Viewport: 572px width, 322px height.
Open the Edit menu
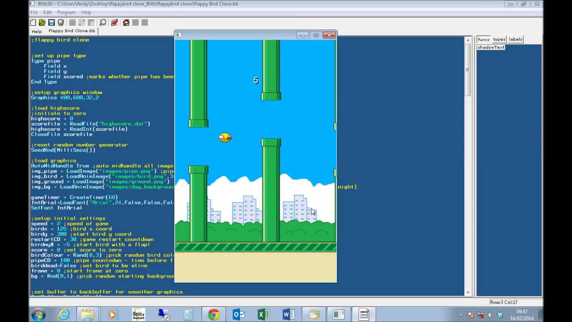click(x=47, y=12)
